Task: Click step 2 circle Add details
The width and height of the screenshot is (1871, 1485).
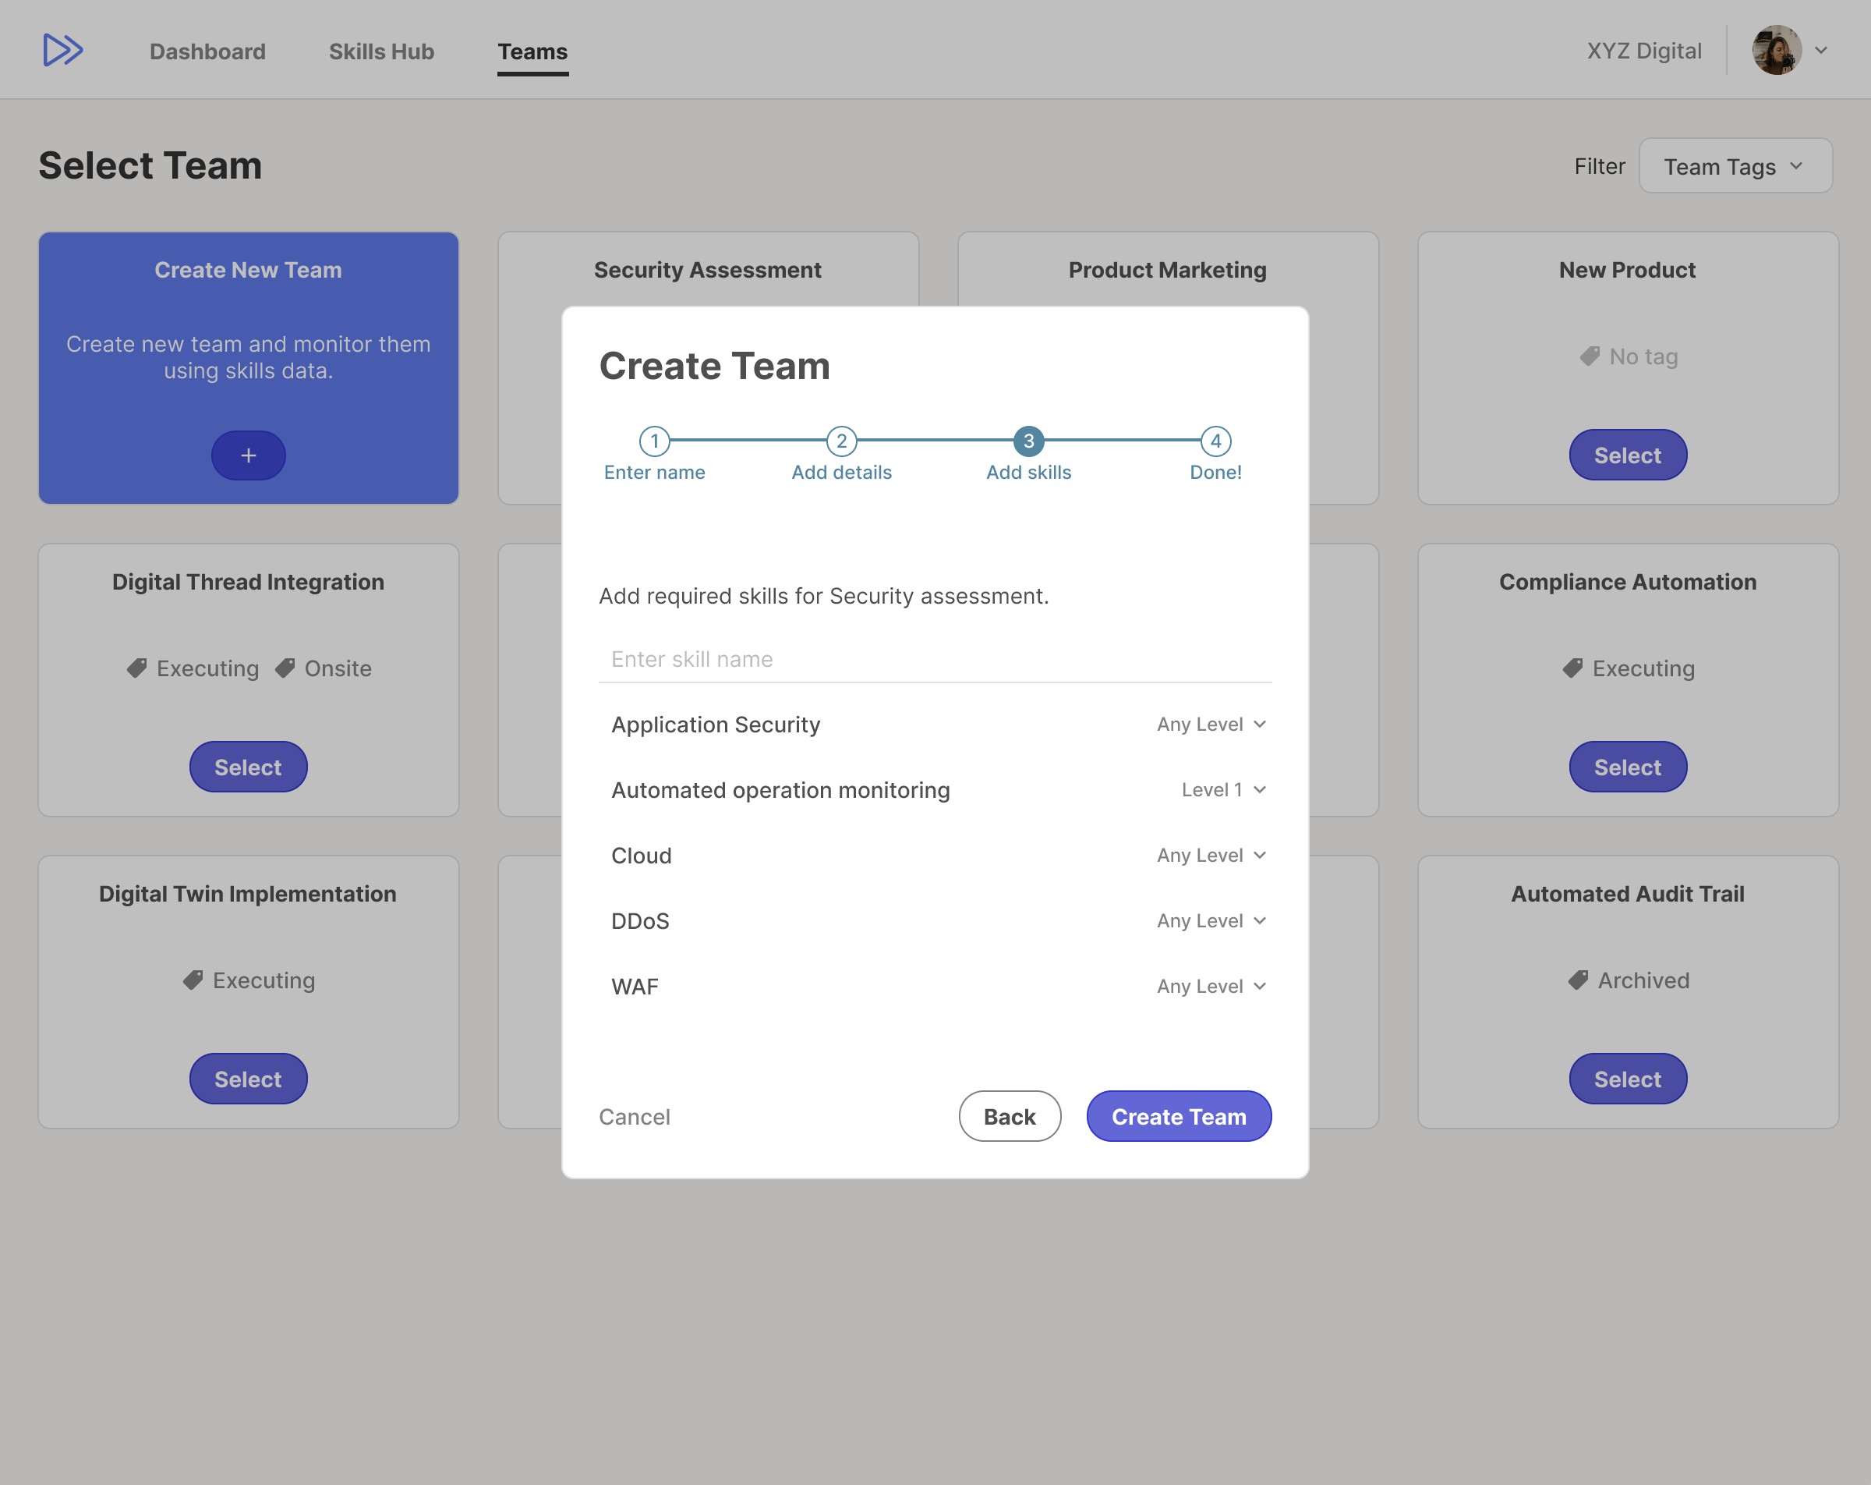Action: pos(841,441)
